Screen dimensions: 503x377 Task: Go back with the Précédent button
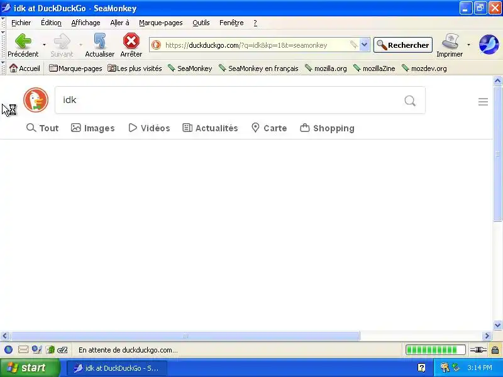point(23,45)
